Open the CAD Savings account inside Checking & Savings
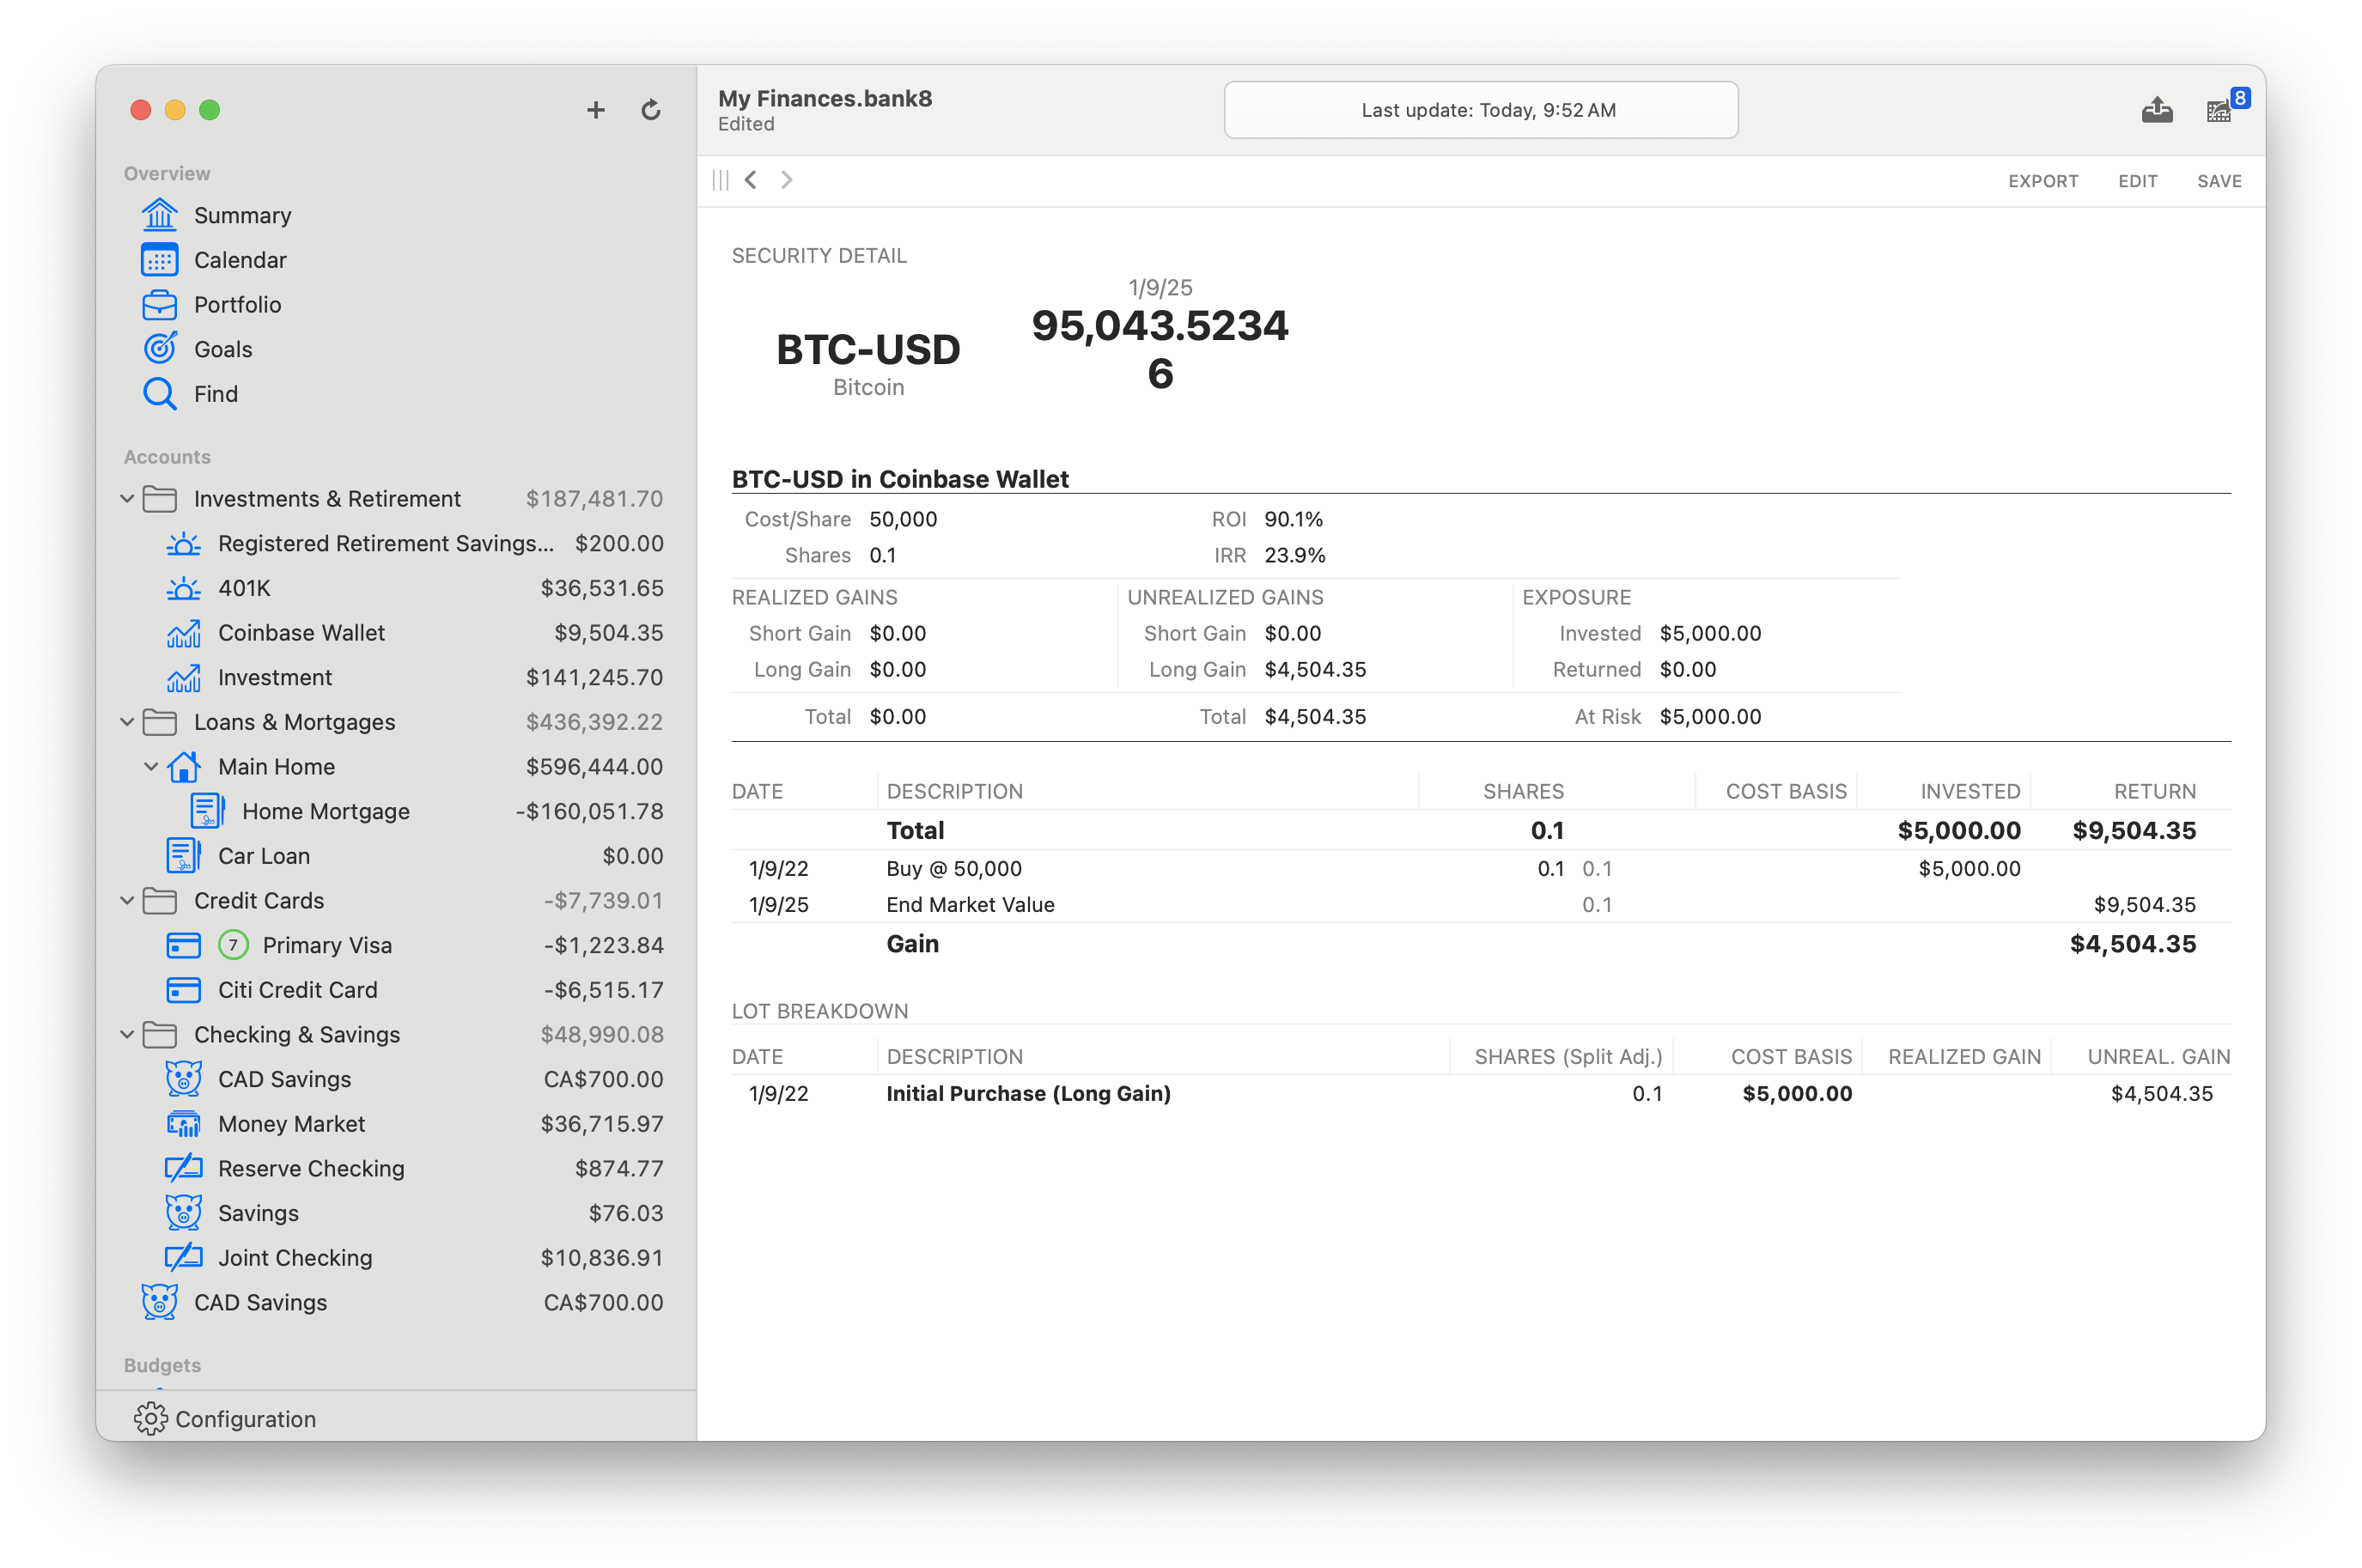The width and height of the screenshot is (2362, 1568). click(x=396, y=1079)
